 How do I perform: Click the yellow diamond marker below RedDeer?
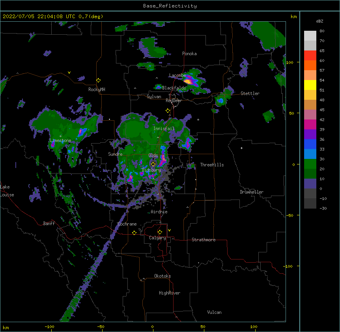(168, 110)
